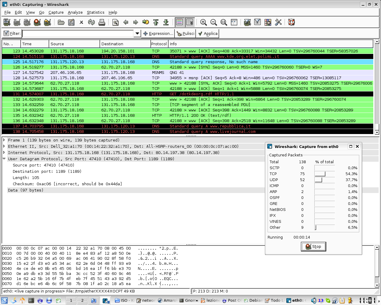Sort by the Protocol column header
The width and height of the screenshot is (381, 305).
tap(159, 44)
